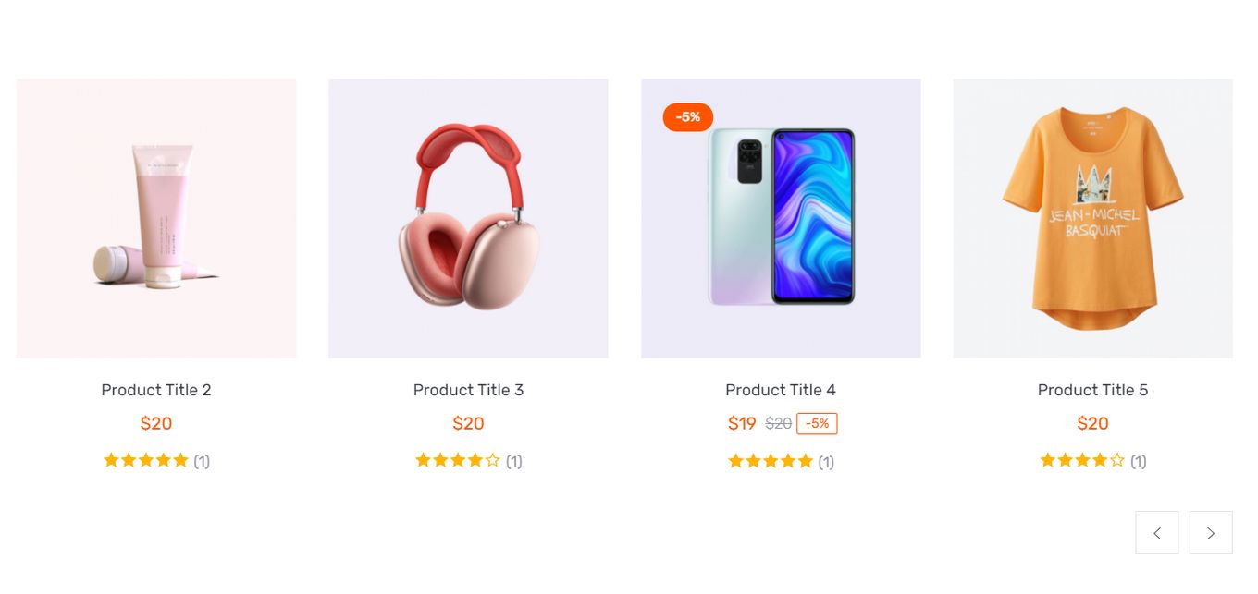Click the star rating under Product Title 4

pyautogui.click(x=771, y=461)
